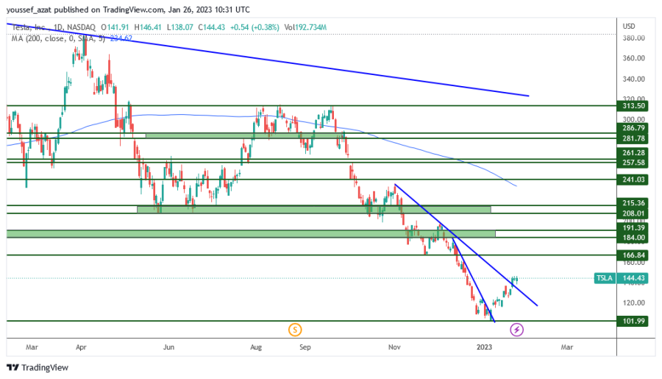Image resolution: width=662 pixels, height=379 pixels.
Task: Click the 2023 label on time axis
Action: coord(484,347)
